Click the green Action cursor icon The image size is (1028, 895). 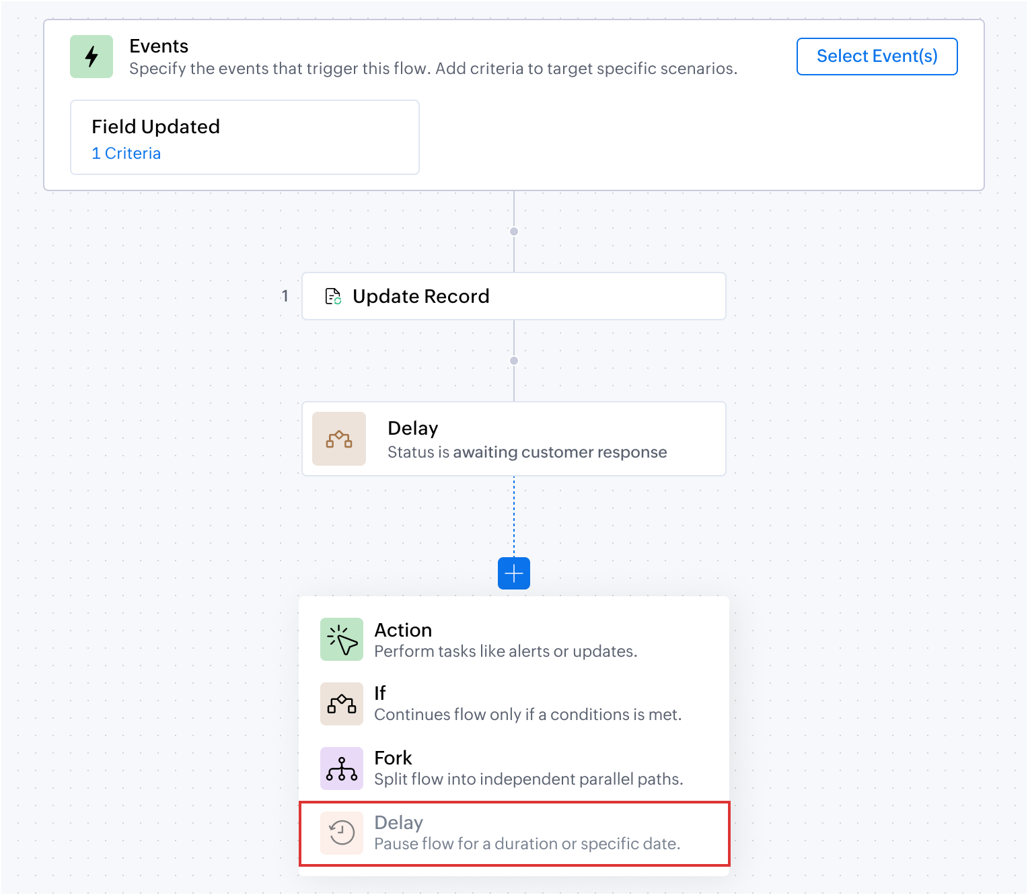[342, 639]
